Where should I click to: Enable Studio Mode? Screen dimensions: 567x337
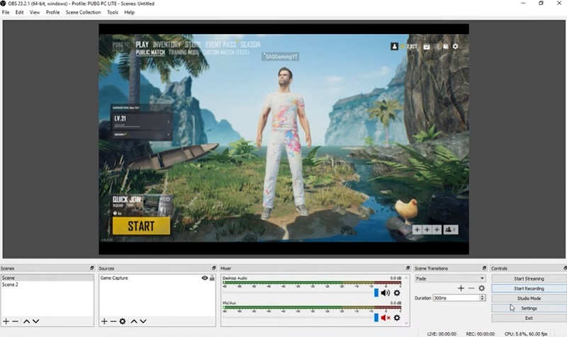click(529, 298)
